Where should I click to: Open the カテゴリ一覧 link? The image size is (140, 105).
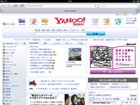point(131,18)
